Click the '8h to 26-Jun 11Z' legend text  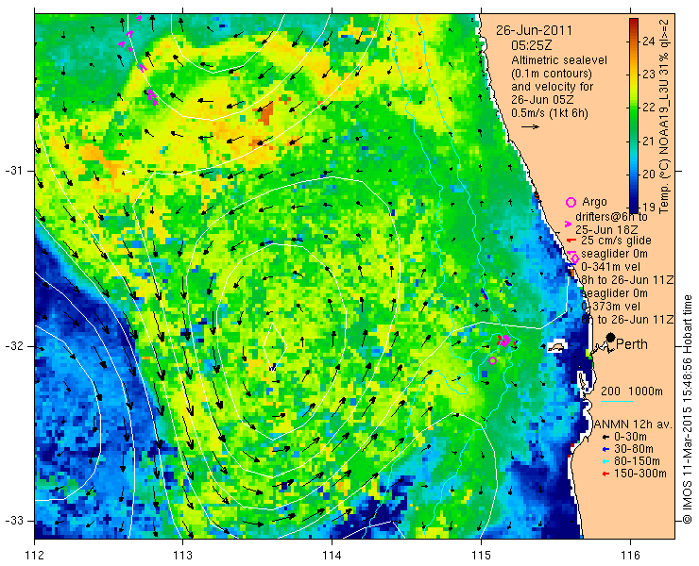(x=627, y=280)
